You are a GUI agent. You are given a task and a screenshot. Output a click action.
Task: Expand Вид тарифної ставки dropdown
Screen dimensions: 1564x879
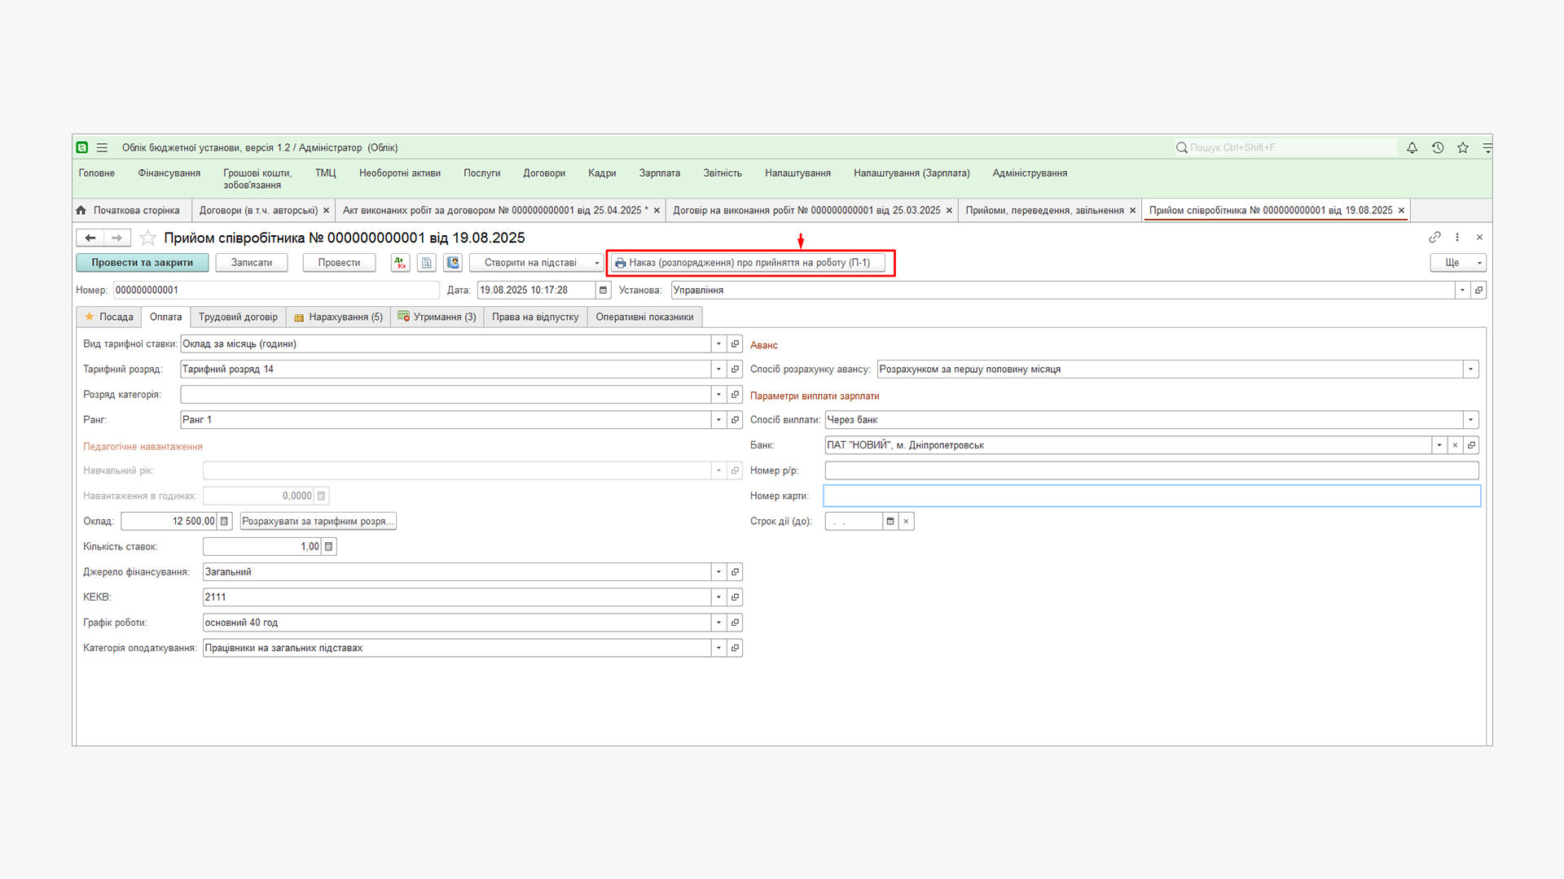[718, 344]
